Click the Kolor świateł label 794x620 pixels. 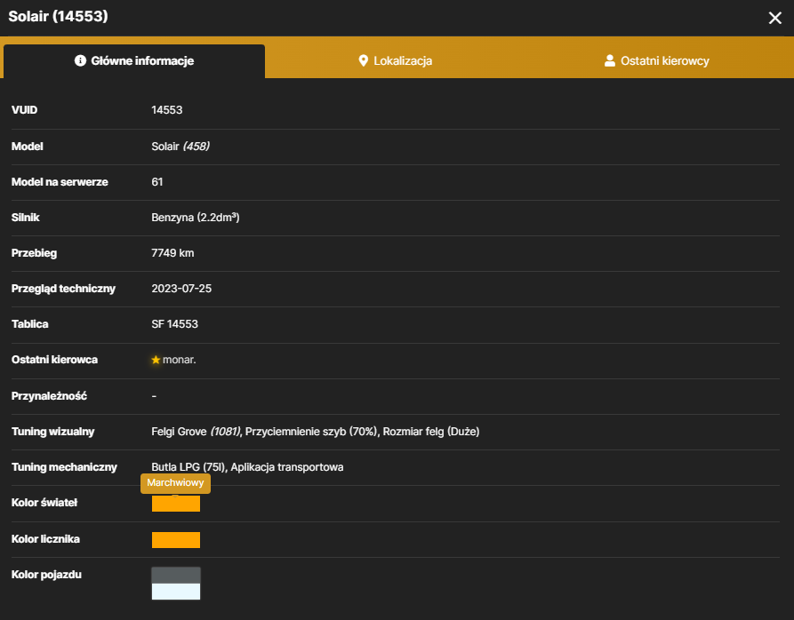tap(44, 503)
